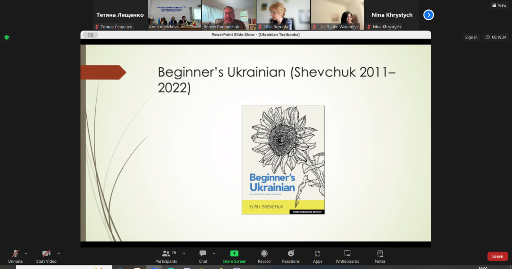This screenshot has width=512, height=269.
Task: Expand the arrow next to Chat
Action: coord(214,253)
